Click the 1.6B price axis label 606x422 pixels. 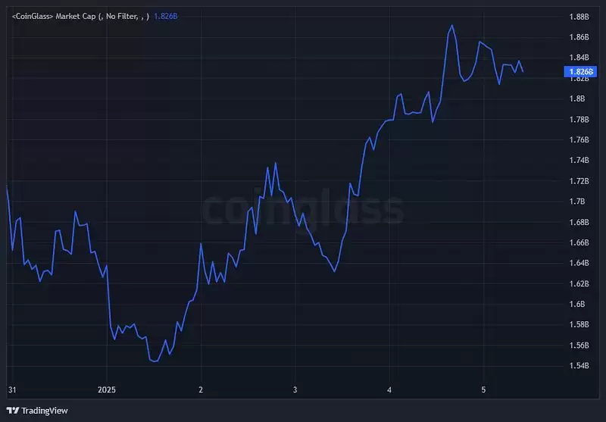[x=576, y=305]
